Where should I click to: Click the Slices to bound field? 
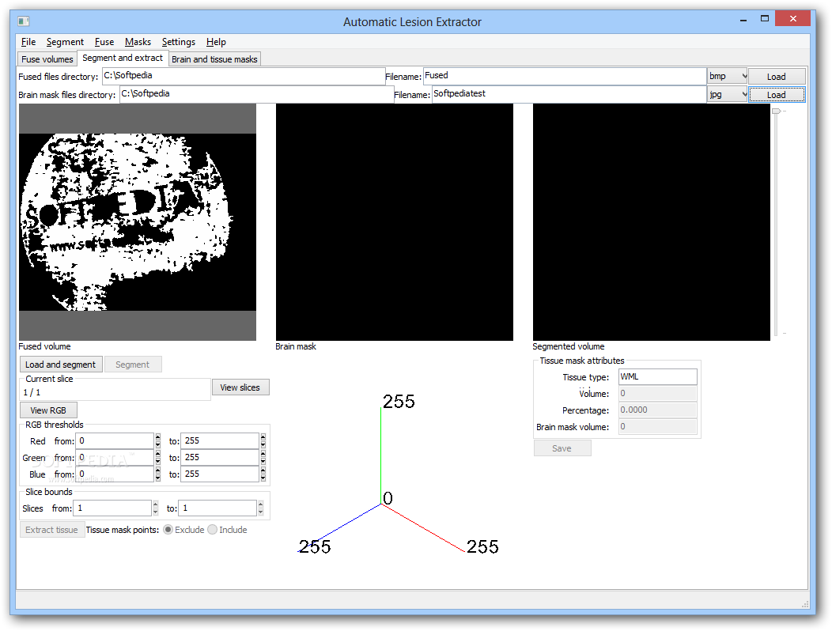click(x=217, y=508)
